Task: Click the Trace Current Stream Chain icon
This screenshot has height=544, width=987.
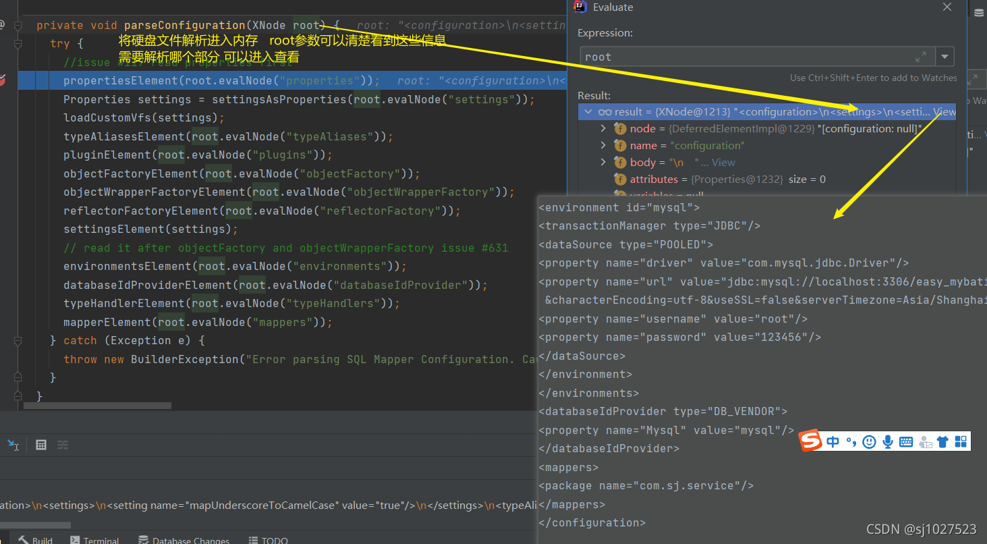Action: pos(63,445)
